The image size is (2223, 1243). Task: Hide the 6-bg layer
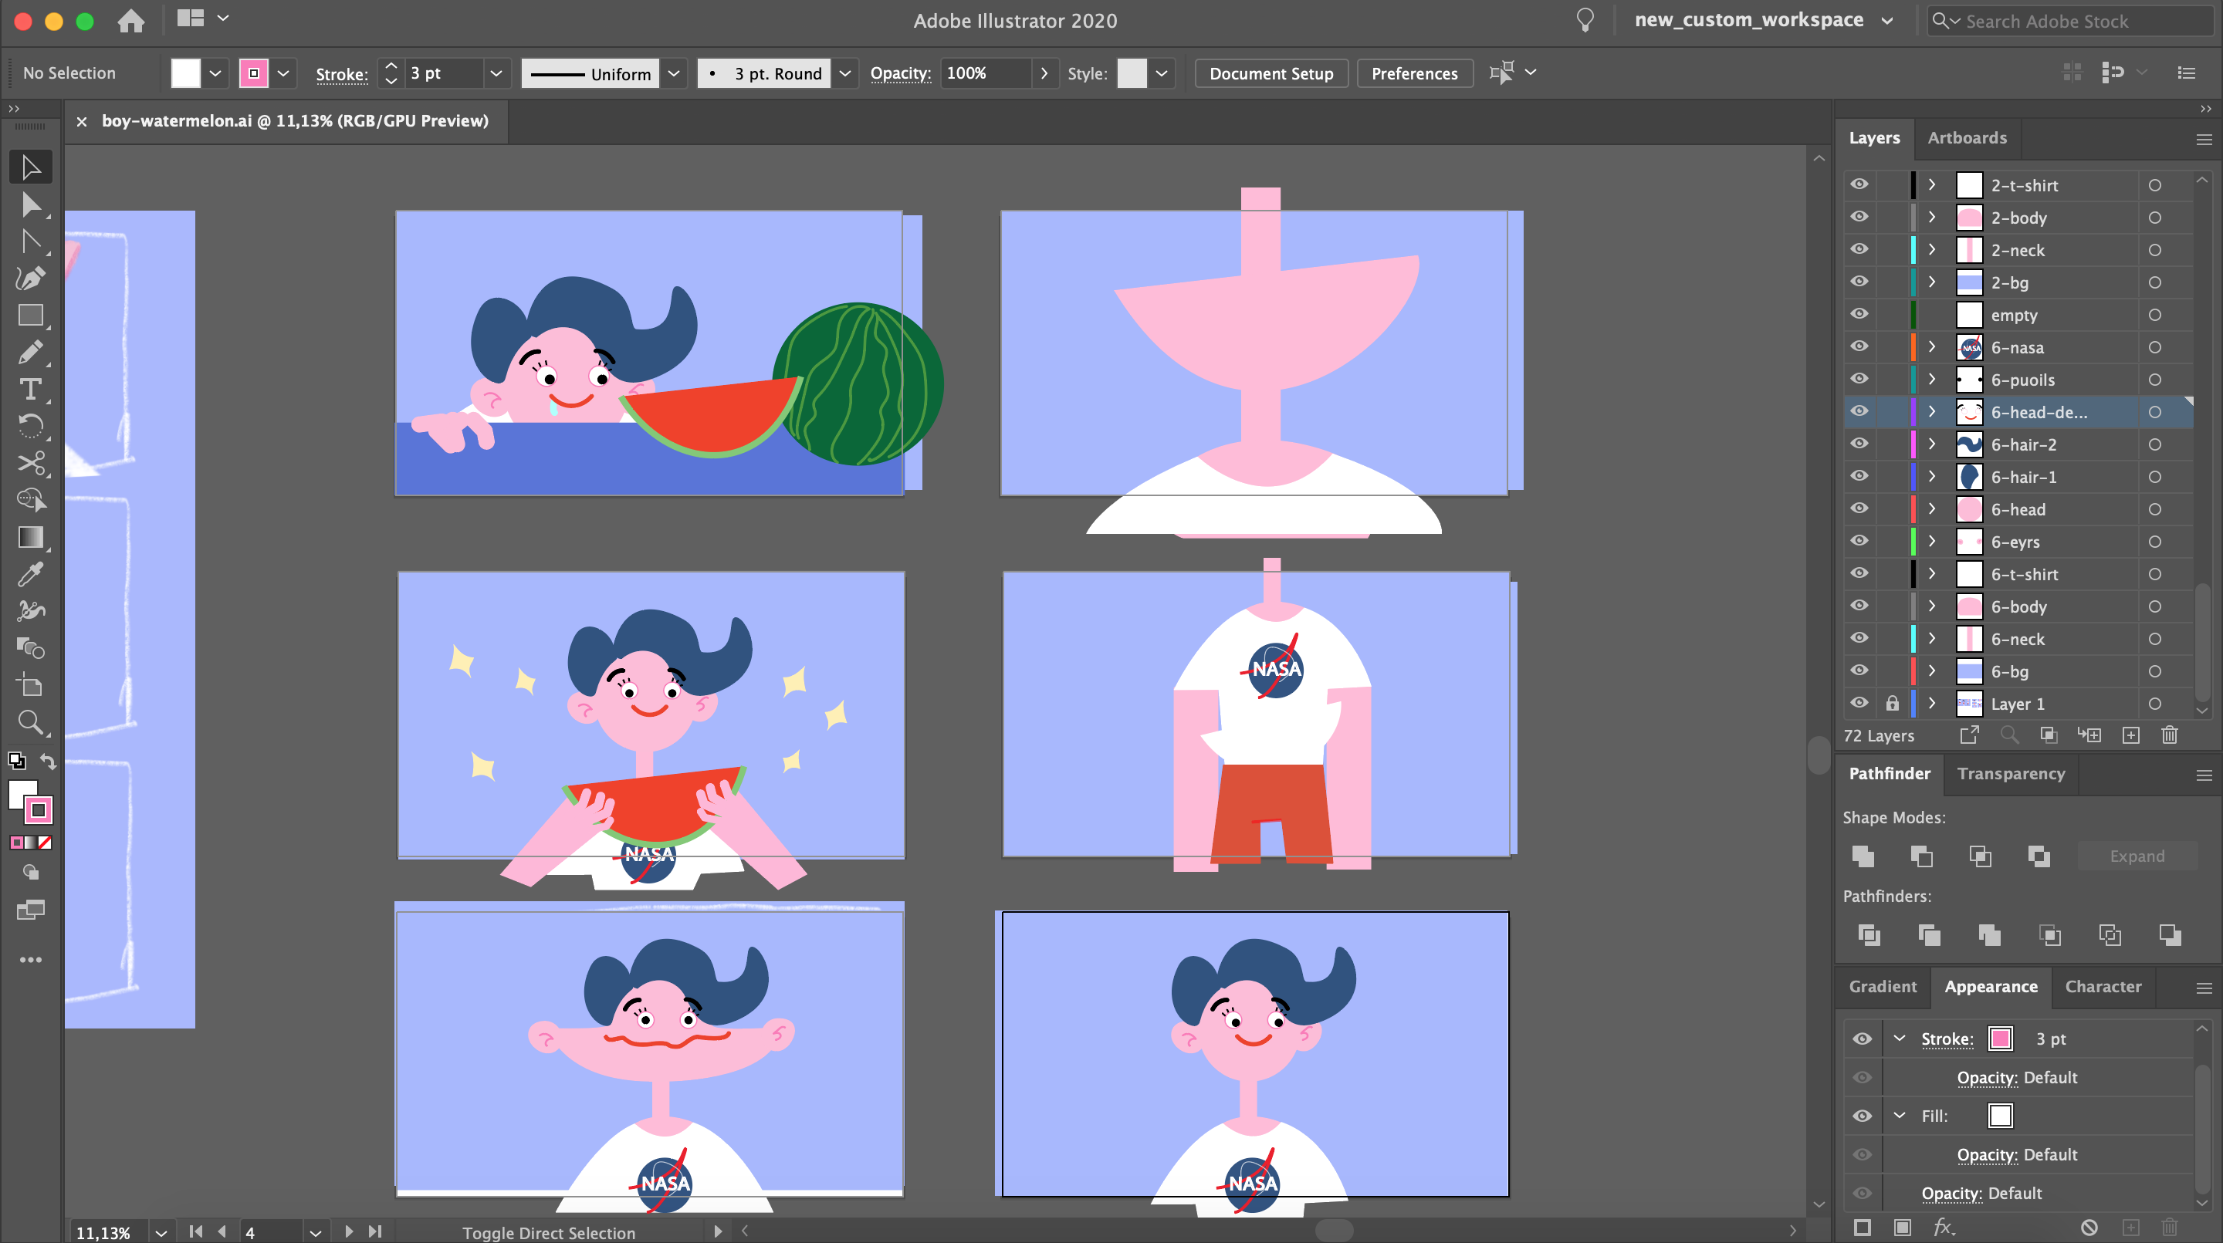[x=1859, y=671]
